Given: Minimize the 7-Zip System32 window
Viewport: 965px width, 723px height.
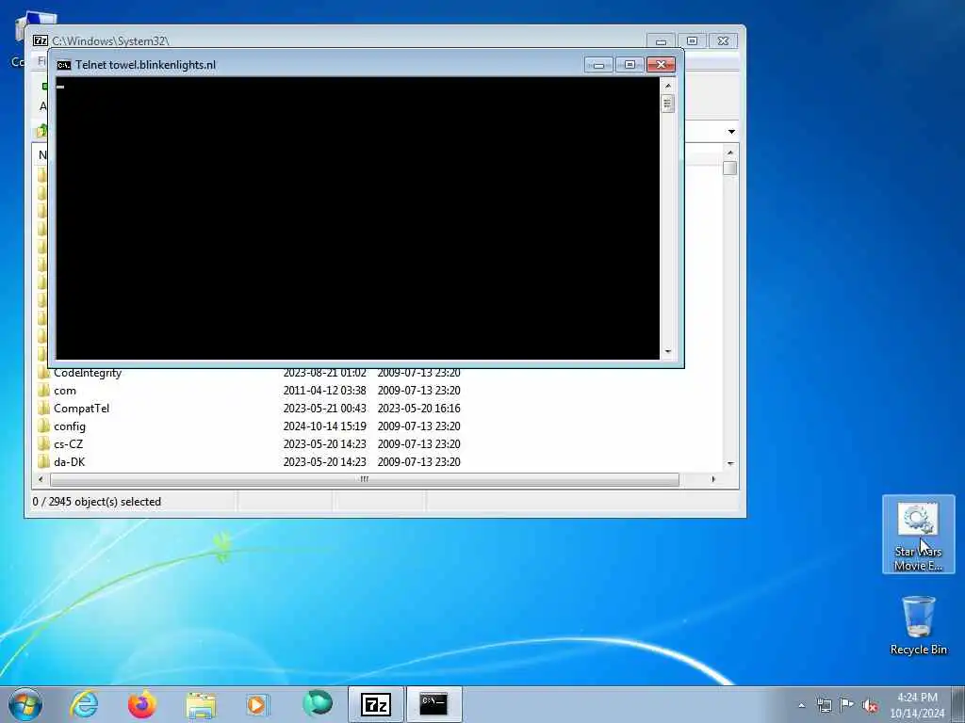Looking at the screenshot, I should (661, 41).
